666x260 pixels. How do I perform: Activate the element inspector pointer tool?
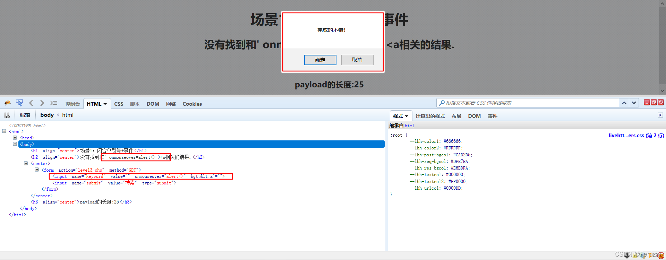click(x=19, y=103)
